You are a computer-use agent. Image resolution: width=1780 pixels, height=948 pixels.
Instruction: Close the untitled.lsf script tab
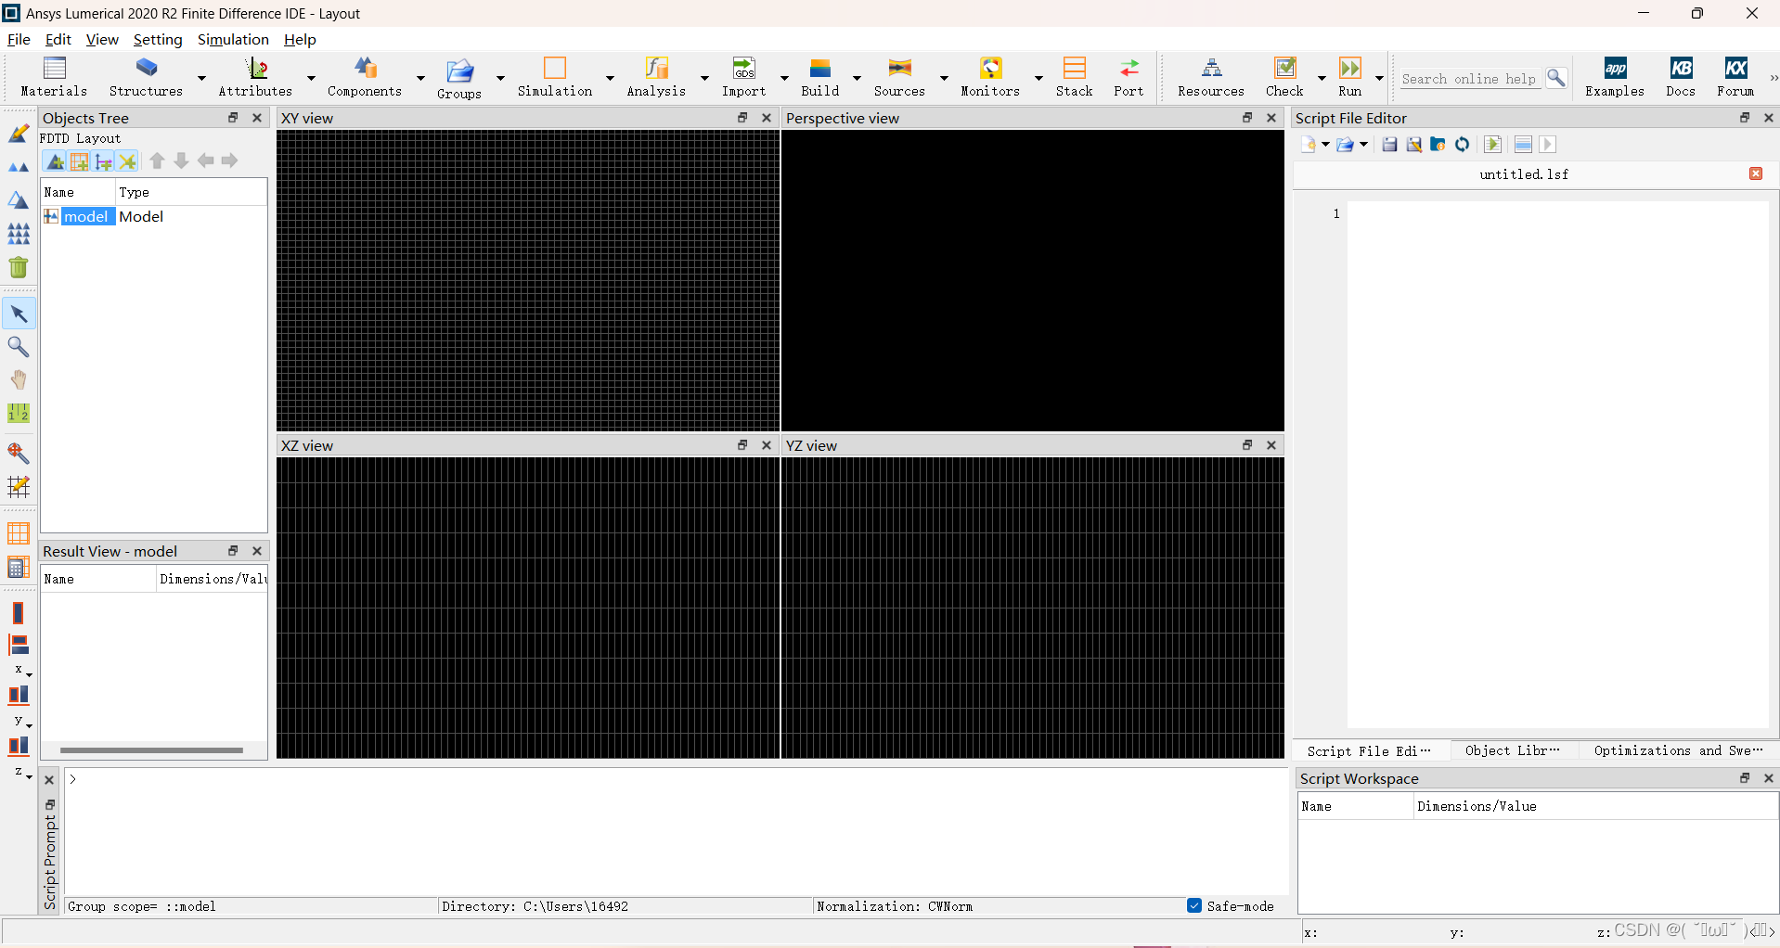(x=1756, y=173)
